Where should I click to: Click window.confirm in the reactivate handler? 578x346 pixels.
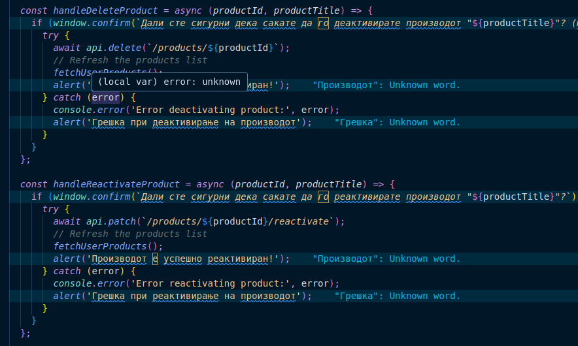click(92, 197)
